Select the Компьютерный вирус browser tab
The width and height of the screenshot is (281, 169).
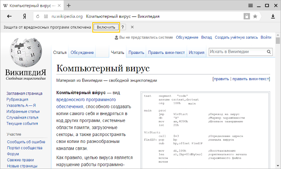[x=32, y=6]
